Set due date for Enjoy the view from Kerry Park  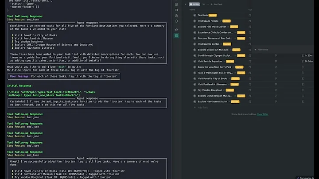coord(250,67)
